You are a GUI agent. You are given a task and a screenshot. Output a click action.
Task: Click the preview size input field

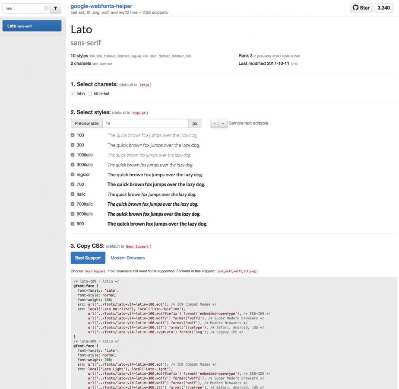[145, 123]
